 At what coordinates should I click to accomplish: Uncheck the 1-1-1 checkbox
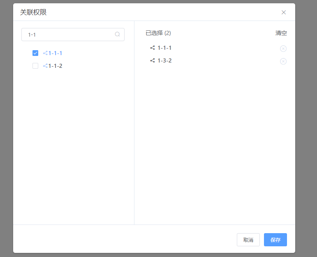point(35,53)
